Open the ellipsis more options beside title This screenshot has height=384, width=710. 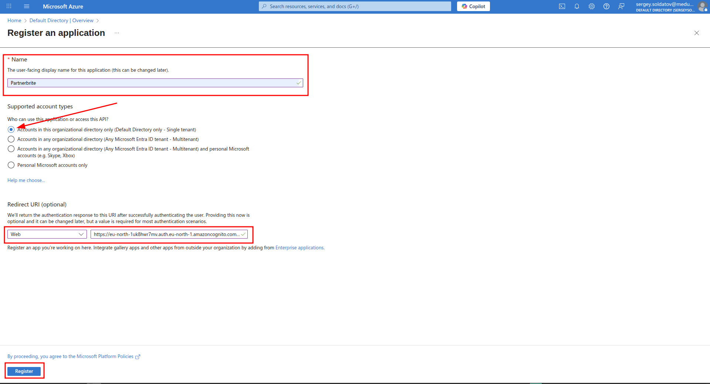[x=117, y=33]
